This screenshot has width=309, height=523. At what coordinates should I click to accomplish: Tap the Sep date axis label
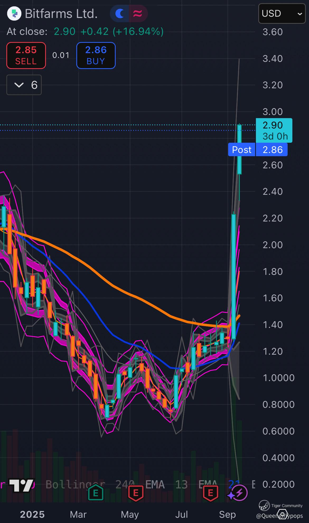[x=227, y=514]
